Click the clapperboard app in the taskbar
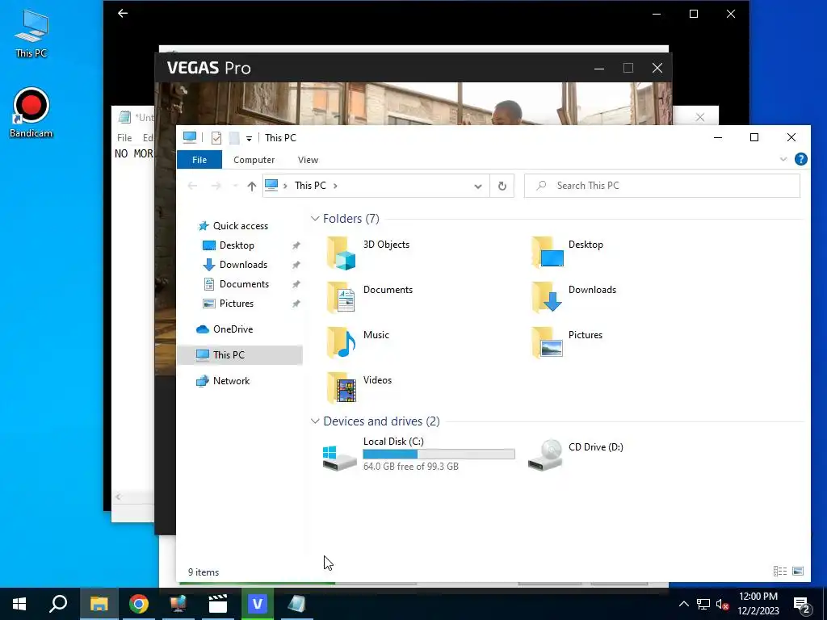Viewport: 827px width, 620px height. (218, 604)
